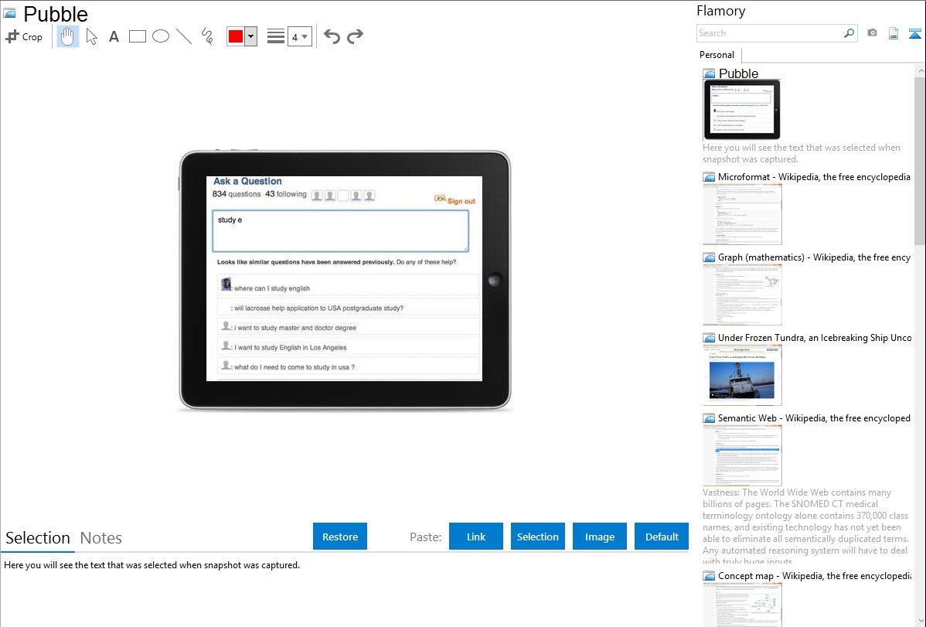Viewport: 926px width, 627px height.
Task: Pick the ellipse drawing tool
Action: pos(161,36)
